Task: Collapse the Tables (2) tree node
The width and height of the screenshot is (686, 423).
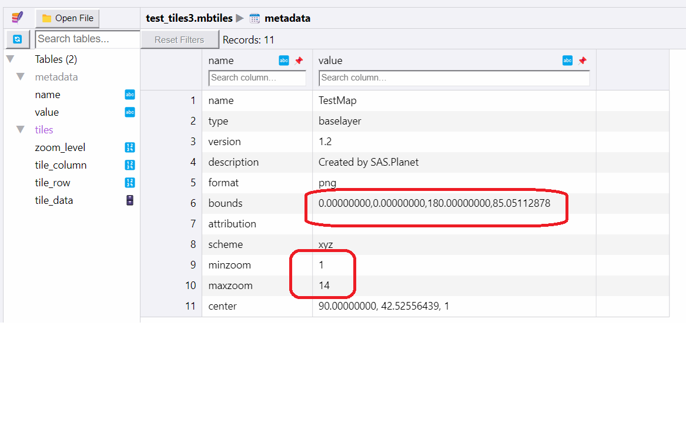Action: [x=10, y=59]
